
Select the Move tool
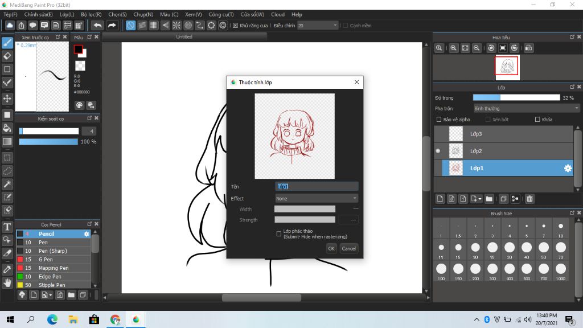(7, 99)
